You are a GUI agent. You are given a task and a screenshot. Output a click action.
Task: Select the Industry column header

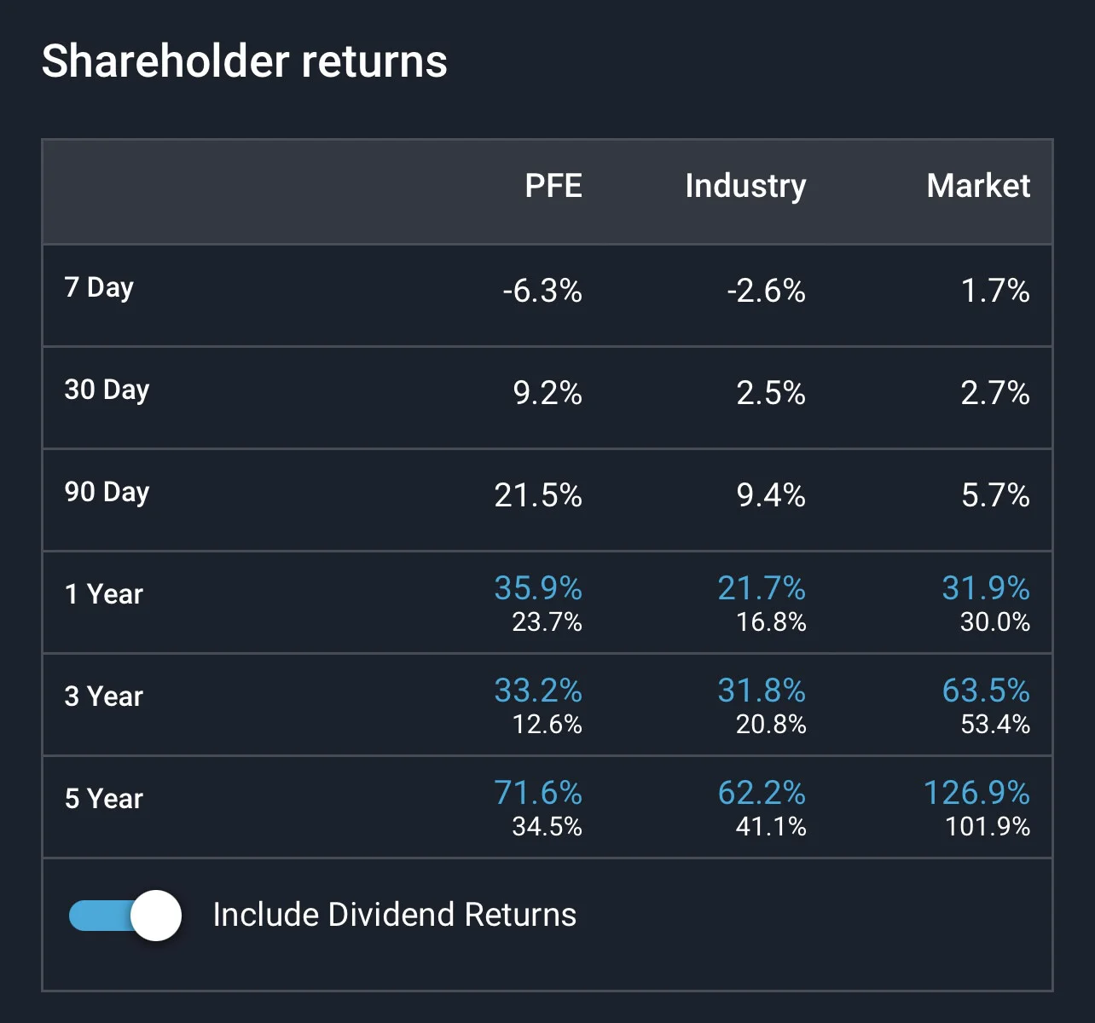click(x=745, y=187)
